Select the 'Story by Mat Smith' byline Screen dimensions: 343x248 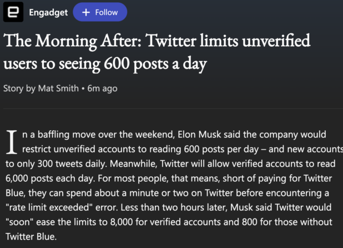click(41, 88)
